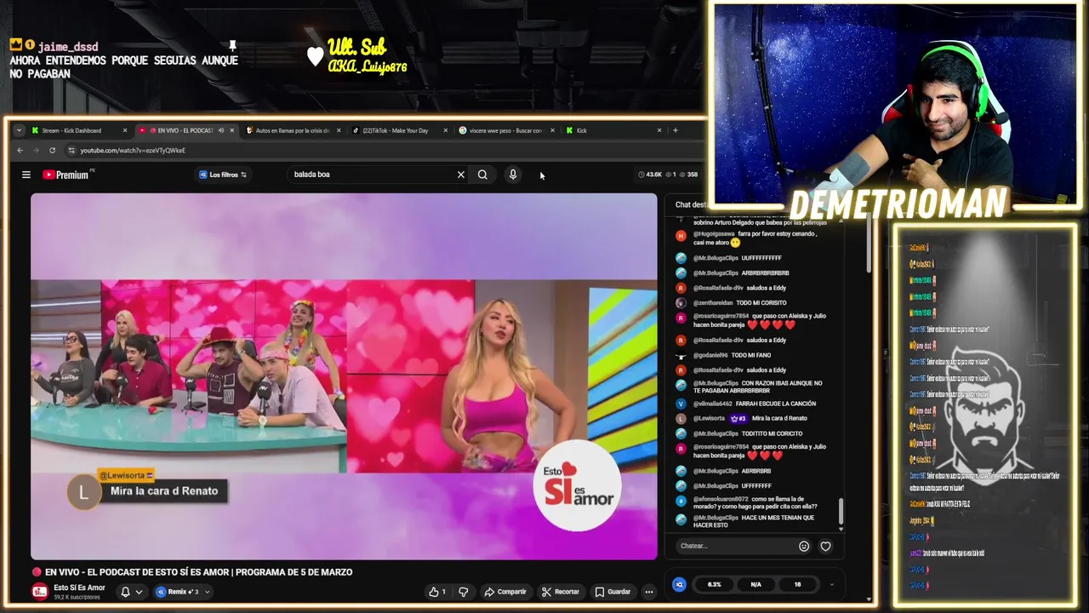
Task: Dislike the live video
Action: [x=464, y=592]
